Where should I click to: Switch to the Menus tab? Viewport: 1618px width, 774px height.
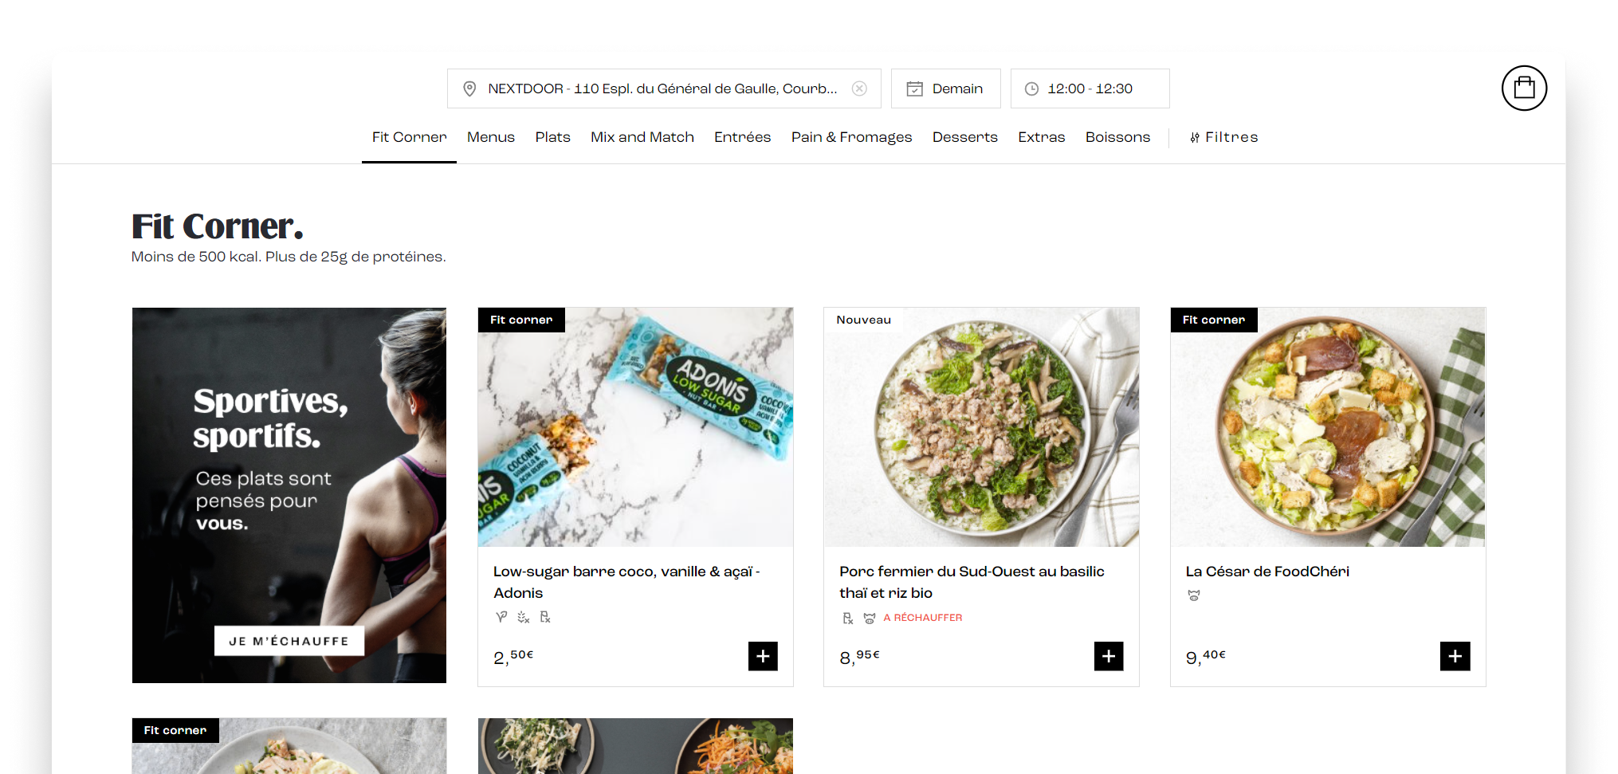point(490,137)
